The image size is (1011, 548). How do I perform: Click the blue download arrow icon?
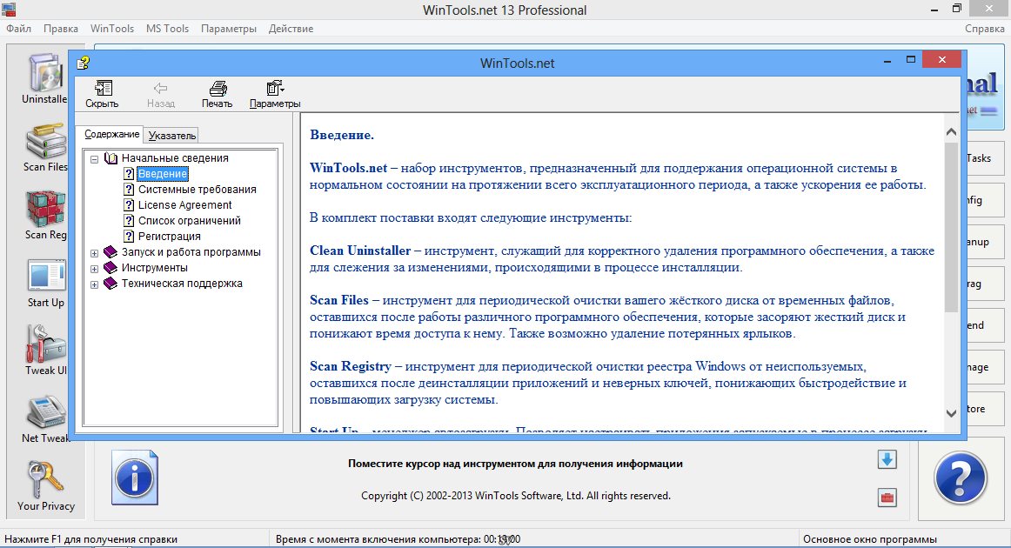click(887, 459)
